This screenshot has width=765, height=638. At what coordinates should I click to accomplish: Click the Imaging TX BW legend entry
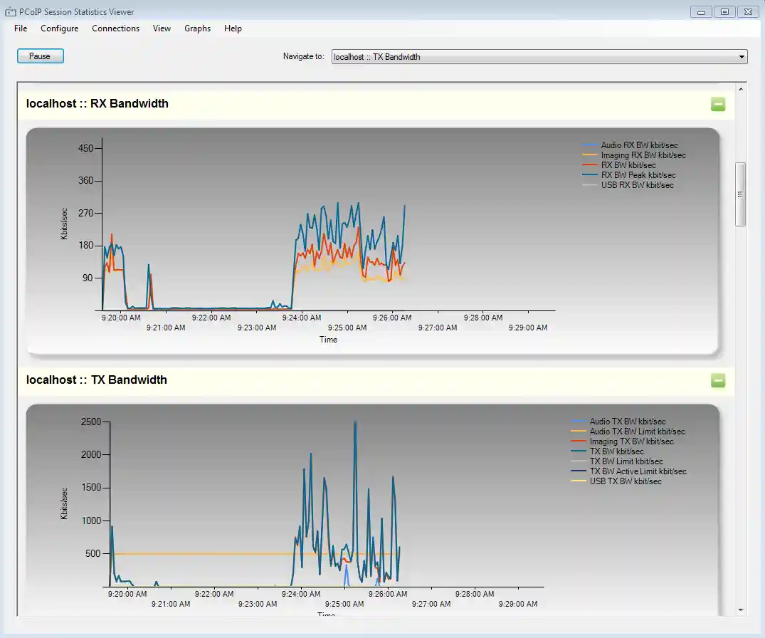[x=631, y=441]
